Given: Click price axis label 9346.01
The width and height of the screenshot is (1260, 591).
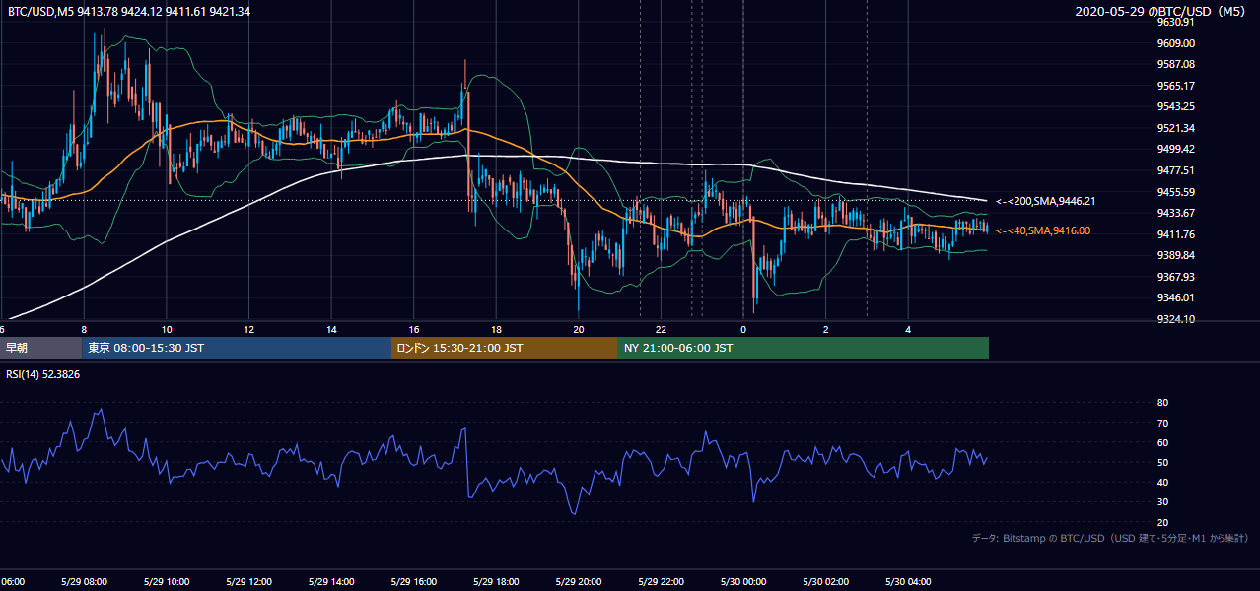Looking at the screenshot, I should [1176, 297].
